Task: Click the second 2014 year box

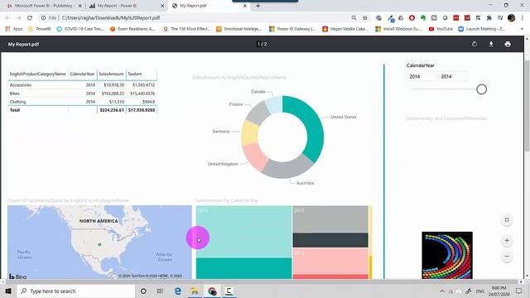Action: coord(453,77)
